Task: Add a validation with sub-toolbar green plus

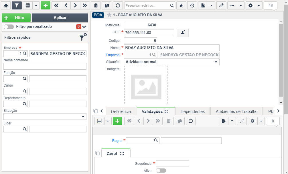Action: point(117,121)
